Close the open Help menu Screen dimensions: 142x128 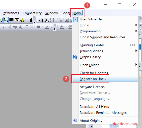(x=77, y=13)
